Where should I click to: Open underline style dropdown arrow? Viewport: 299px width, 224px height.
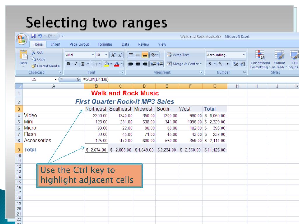pyautogui.click(x=88, y=64)
